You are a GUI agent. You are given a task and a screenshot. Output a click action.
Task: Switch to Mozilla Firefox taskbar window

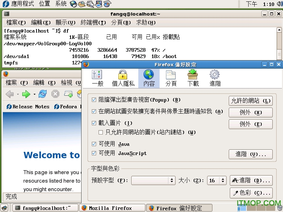coord(112,208)
